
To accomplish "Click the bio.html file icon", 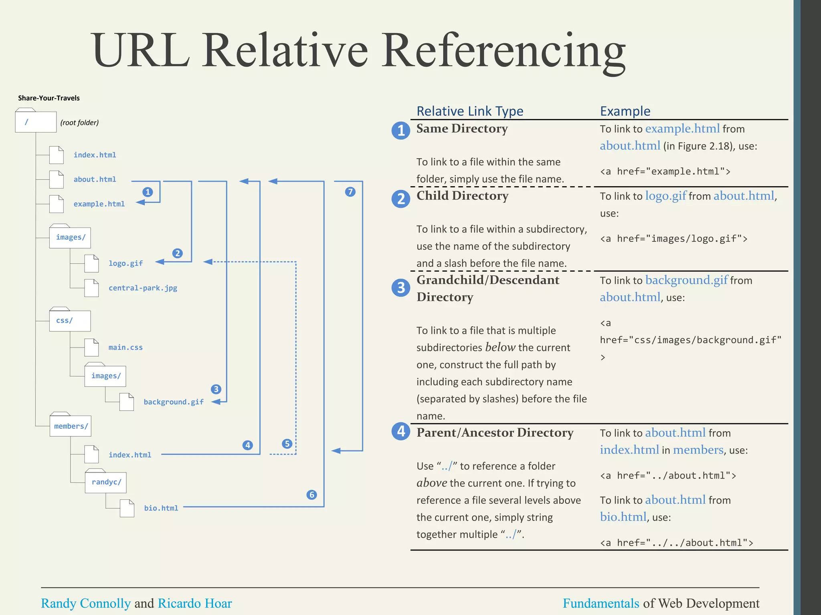I will 127,508.
